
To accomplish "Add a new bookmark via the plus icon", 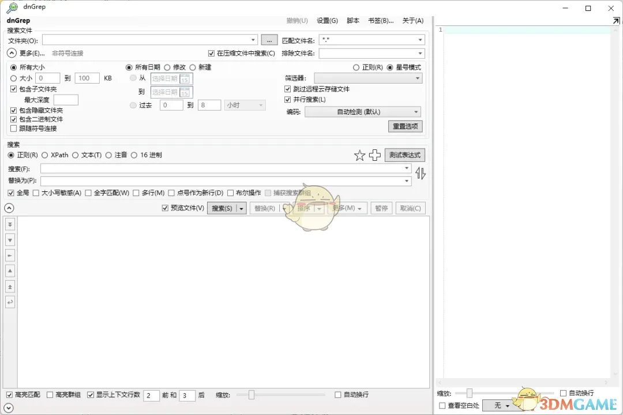I will [x=374, y=154].
